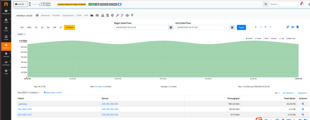This screenshot has width=310, height=120.
Task: Toggle the EMA series in legend
Action: 267,39
